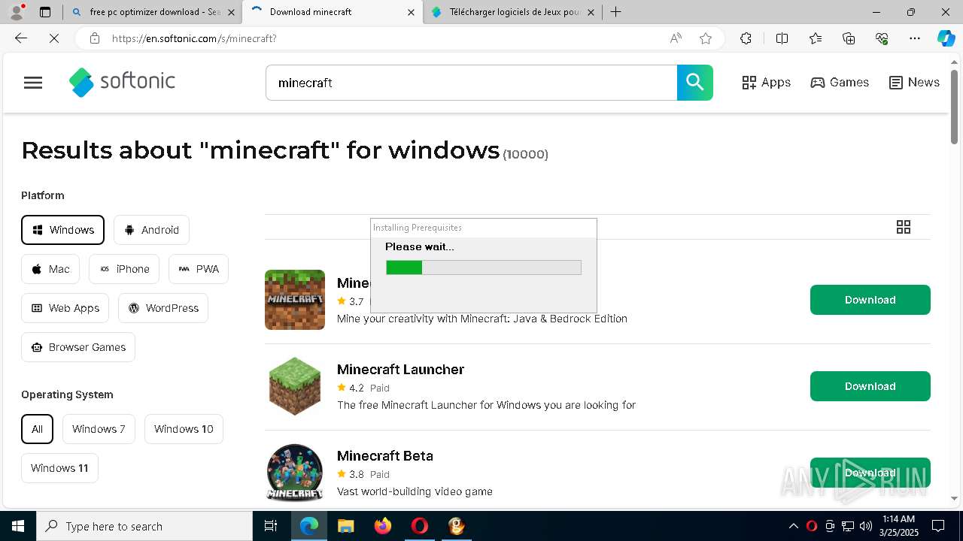Open the Tab actions menu
This screenshot has height=541, width=963.
[45, 12]
